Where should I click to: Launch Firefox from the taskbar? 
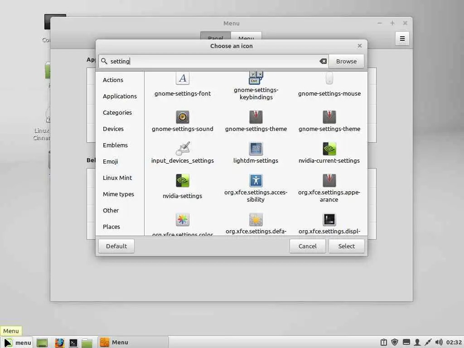pyautogui.click(x=59, y=343)
